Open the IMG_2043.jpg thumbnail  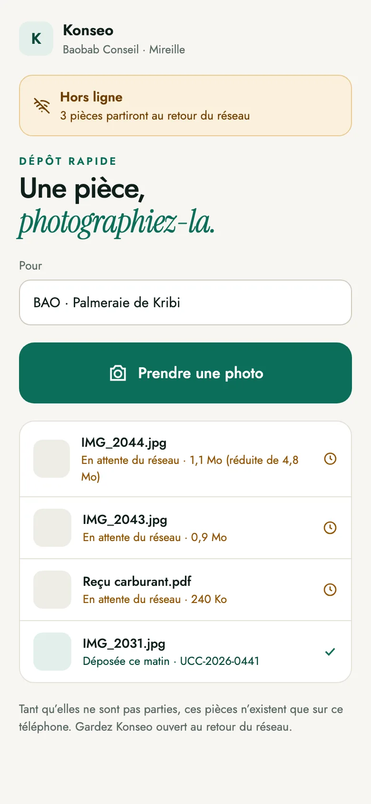click(x=52, y=528)
